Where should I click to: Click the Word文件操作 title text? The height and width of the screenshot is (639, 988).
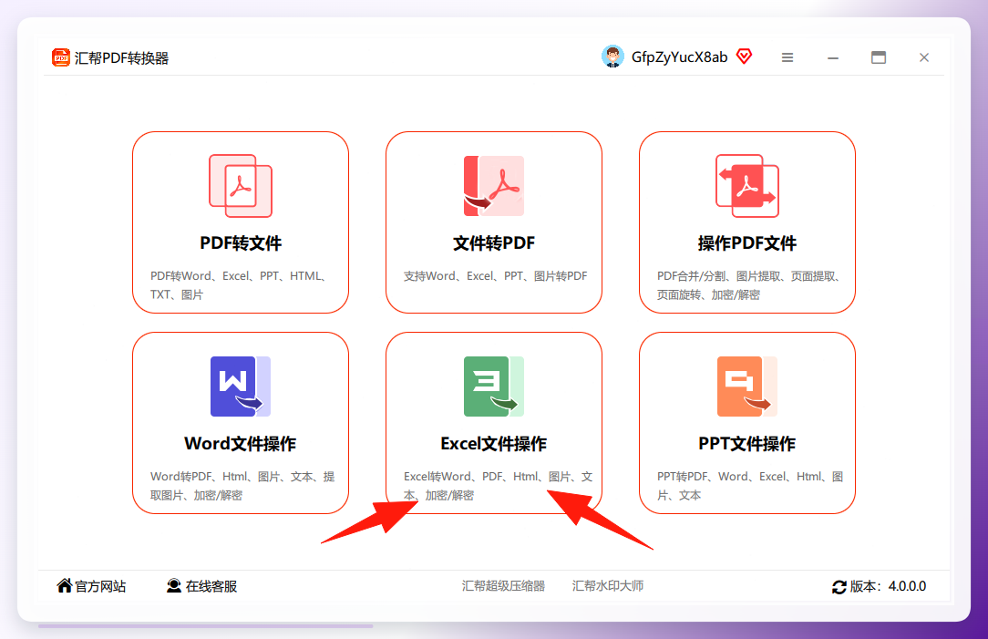(241, 444)
